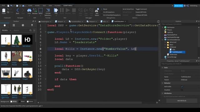Click Toggle Comment action
Screen dimensions: 200x112
point(141,9)
